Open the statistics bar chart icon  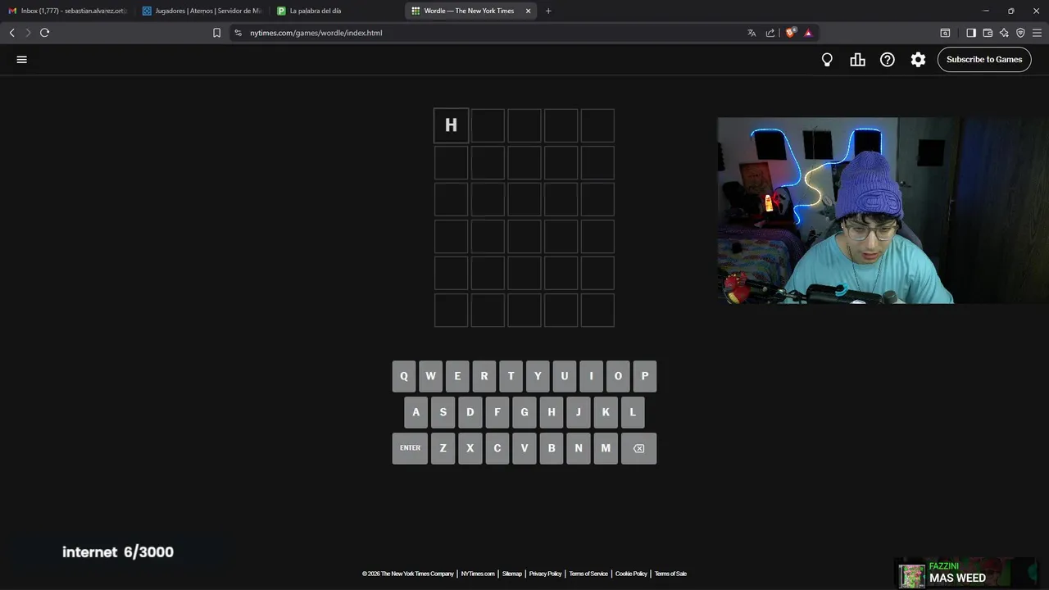[x=857, y=60]
